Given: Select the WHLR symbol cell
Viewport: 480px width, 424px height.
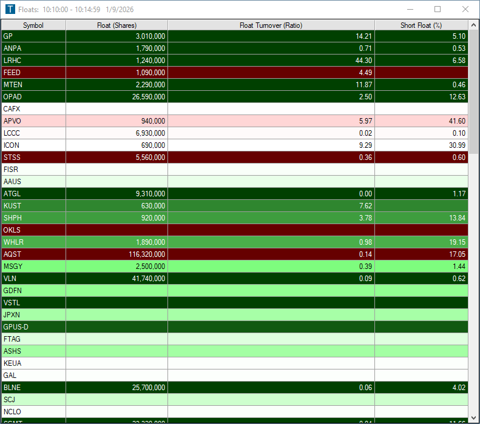Looking at the screenshot, I should tap(33, 242).
